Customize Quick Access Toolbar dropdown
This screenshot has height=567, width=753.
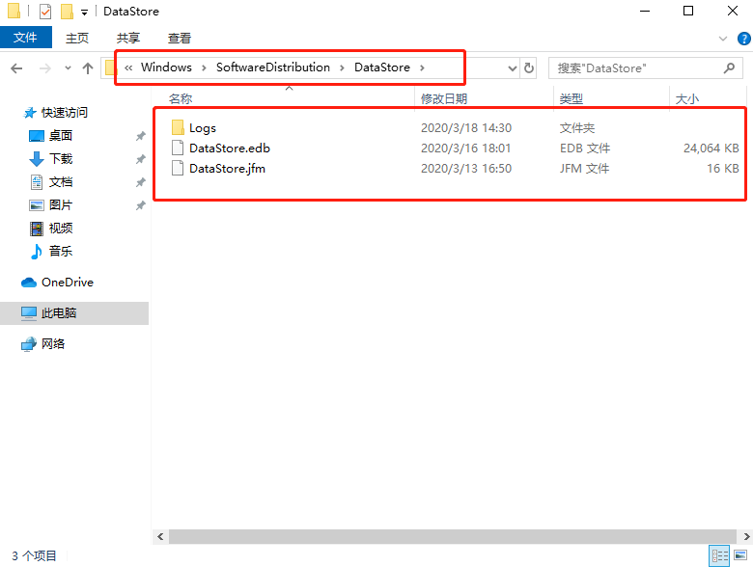[84, 12]
